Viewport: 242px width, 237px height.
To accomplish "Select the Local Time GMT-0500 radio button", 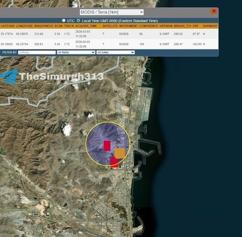I will pyautogui.click(x=78, y=20).
